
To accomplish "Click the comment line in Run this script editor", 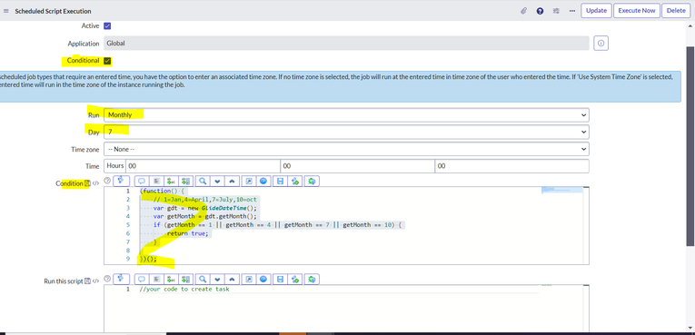I will (184, 290).
